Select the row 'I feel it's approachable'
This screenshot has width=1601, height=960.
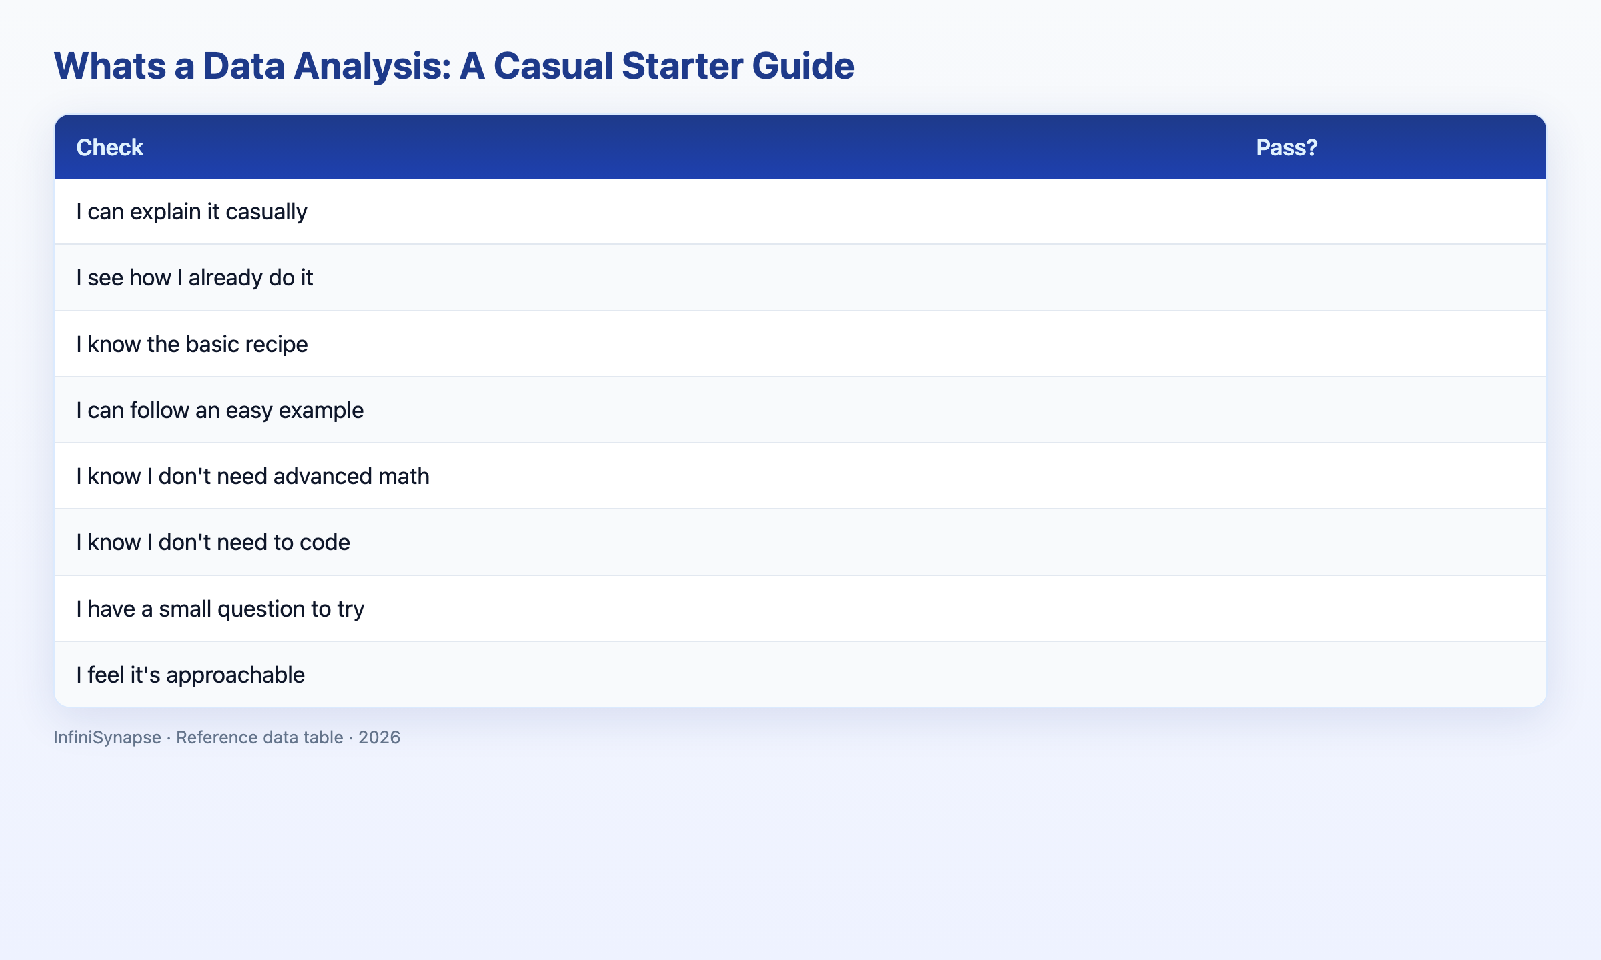pyautogui.click(x=800, y=675)
